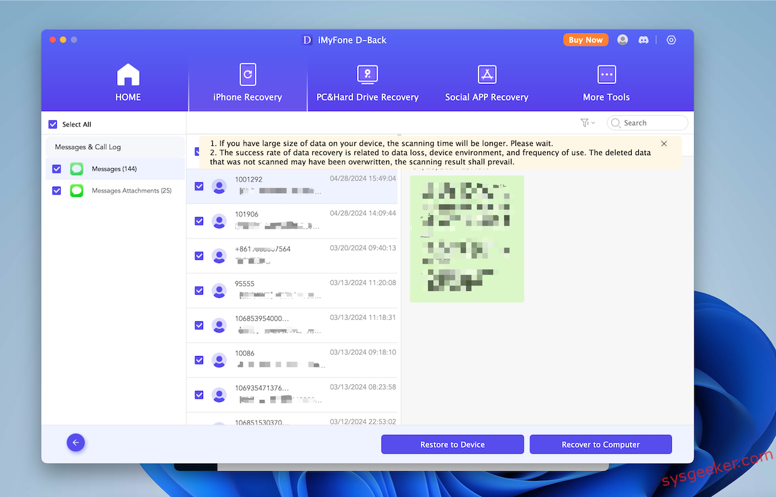
Task: Open the user account profile icon
Action: pos(623,40)
